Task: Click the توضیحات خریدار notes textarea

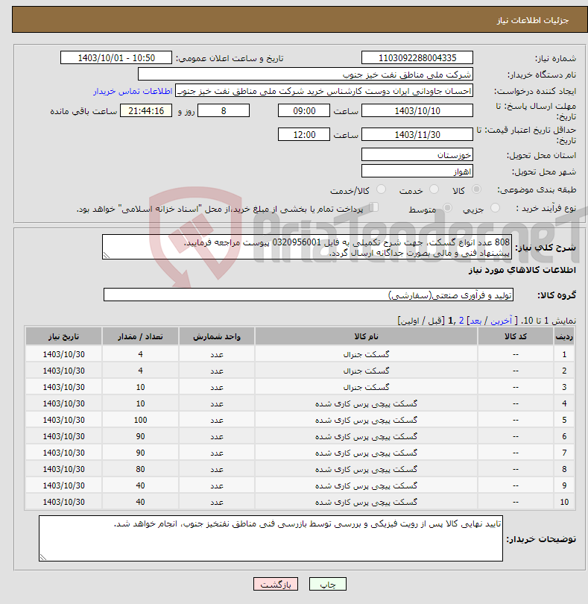Action: pos(271,538)
